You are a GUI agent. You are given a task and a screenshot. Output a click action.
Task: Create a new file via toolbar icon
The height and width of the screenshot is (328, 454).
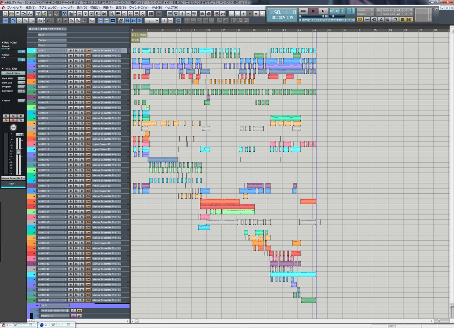tap(5, 14)
